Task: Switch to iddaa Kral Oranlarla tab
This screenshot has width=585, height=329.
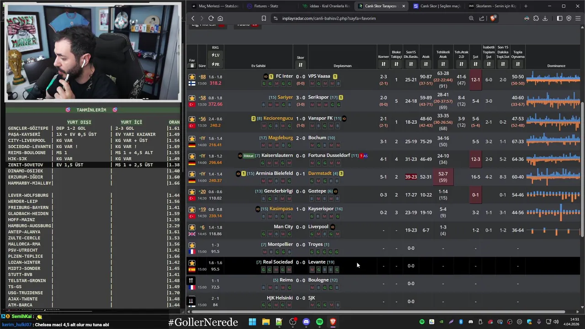Action: coord(325,6)
